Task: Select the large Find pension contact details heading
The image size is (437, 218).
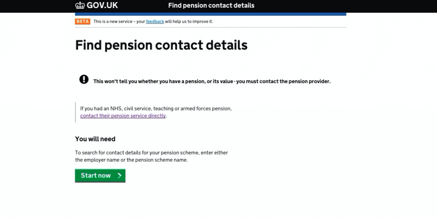Action: 161,45
